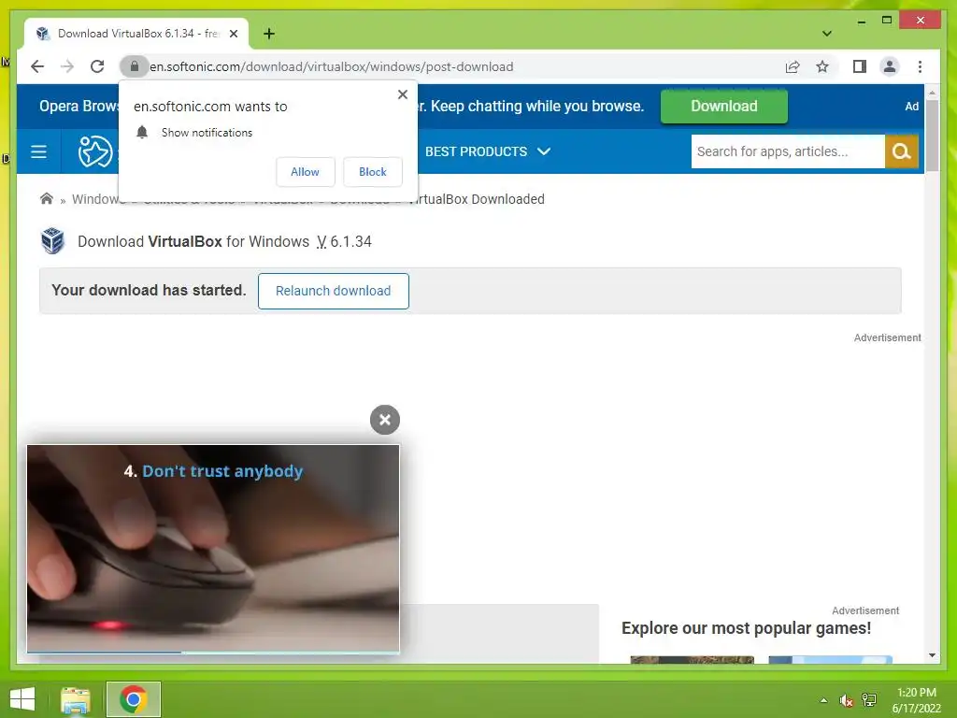
Task: Click the address bar URL
Action: pos(332,66)
